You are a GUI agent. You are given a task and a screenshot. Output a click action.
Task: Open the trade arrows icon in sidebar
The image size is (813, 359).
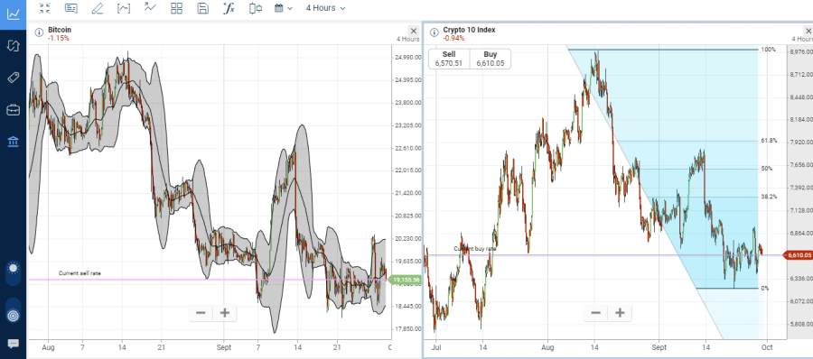point(13,46)
